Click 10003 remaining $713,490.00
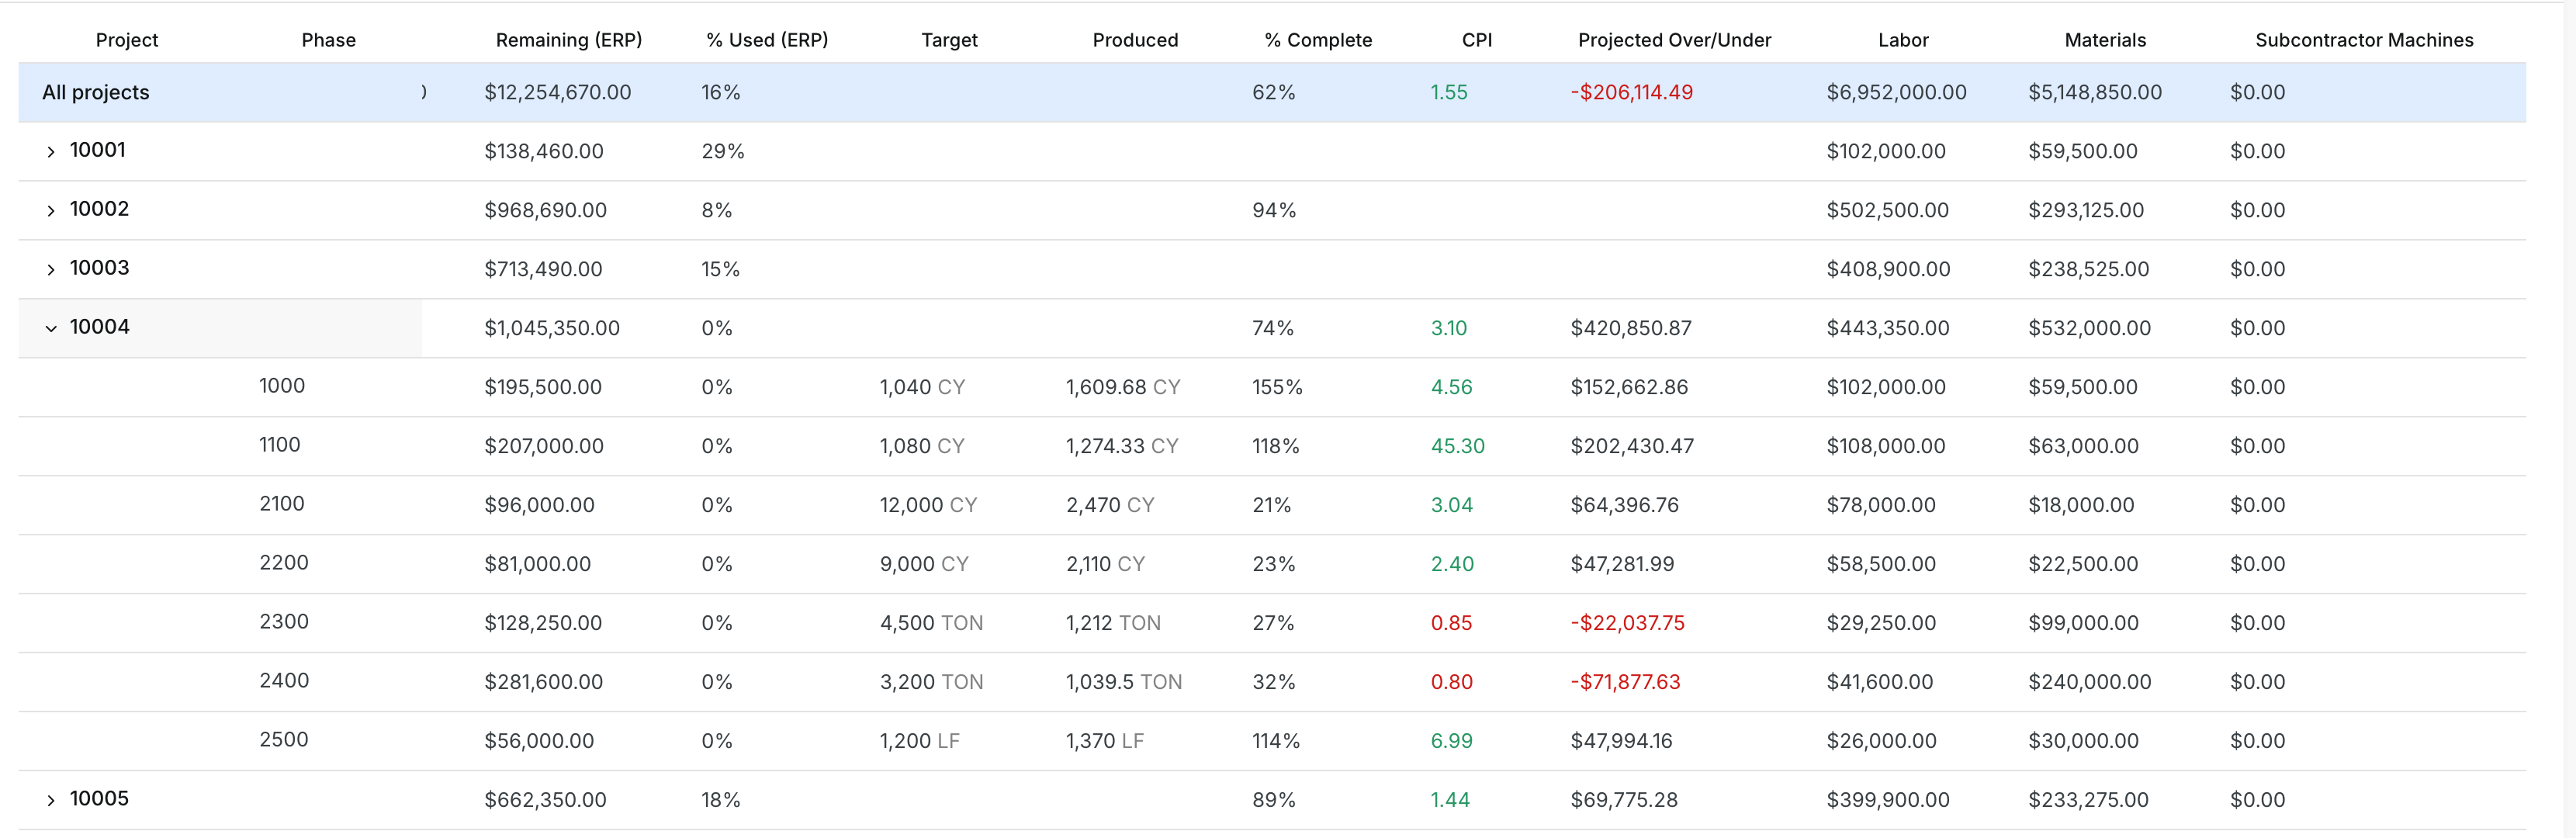2576x838 pixels. 543,269
